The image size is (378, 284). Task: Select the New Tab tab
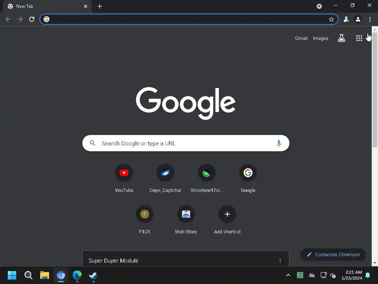pos(47,6)
